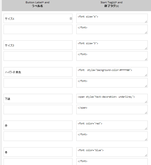This screenshot has height=165, width=151.
Task: Click the サイズ4 label input field
Action: click(x=38, y=19)
